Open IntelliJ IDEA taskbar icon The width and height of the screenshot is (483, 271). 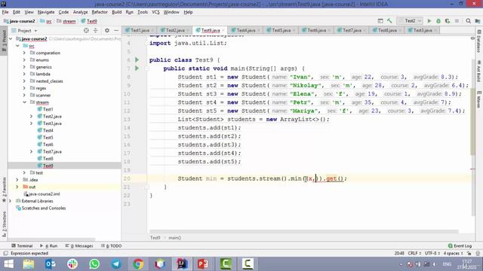pyautogui.click(x=182, y=264)
